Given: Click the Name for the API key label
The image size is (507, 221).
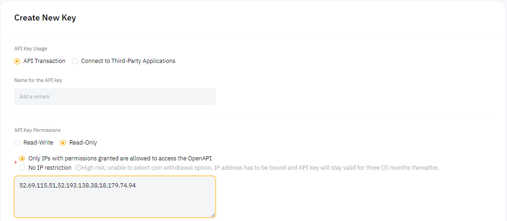Looking at the screenshot, I should tap(38, 80).
